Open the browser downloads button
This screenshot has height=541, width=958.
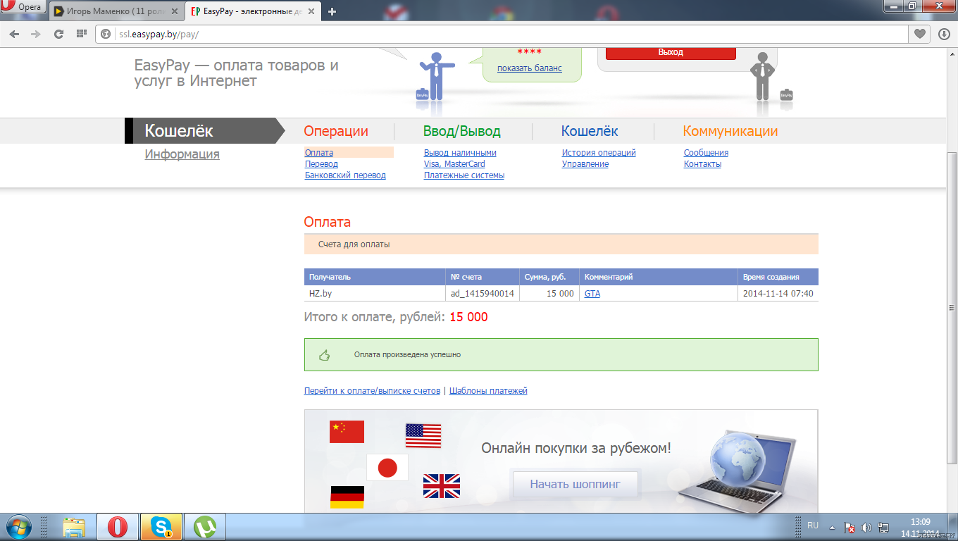(x=944, y=34)
